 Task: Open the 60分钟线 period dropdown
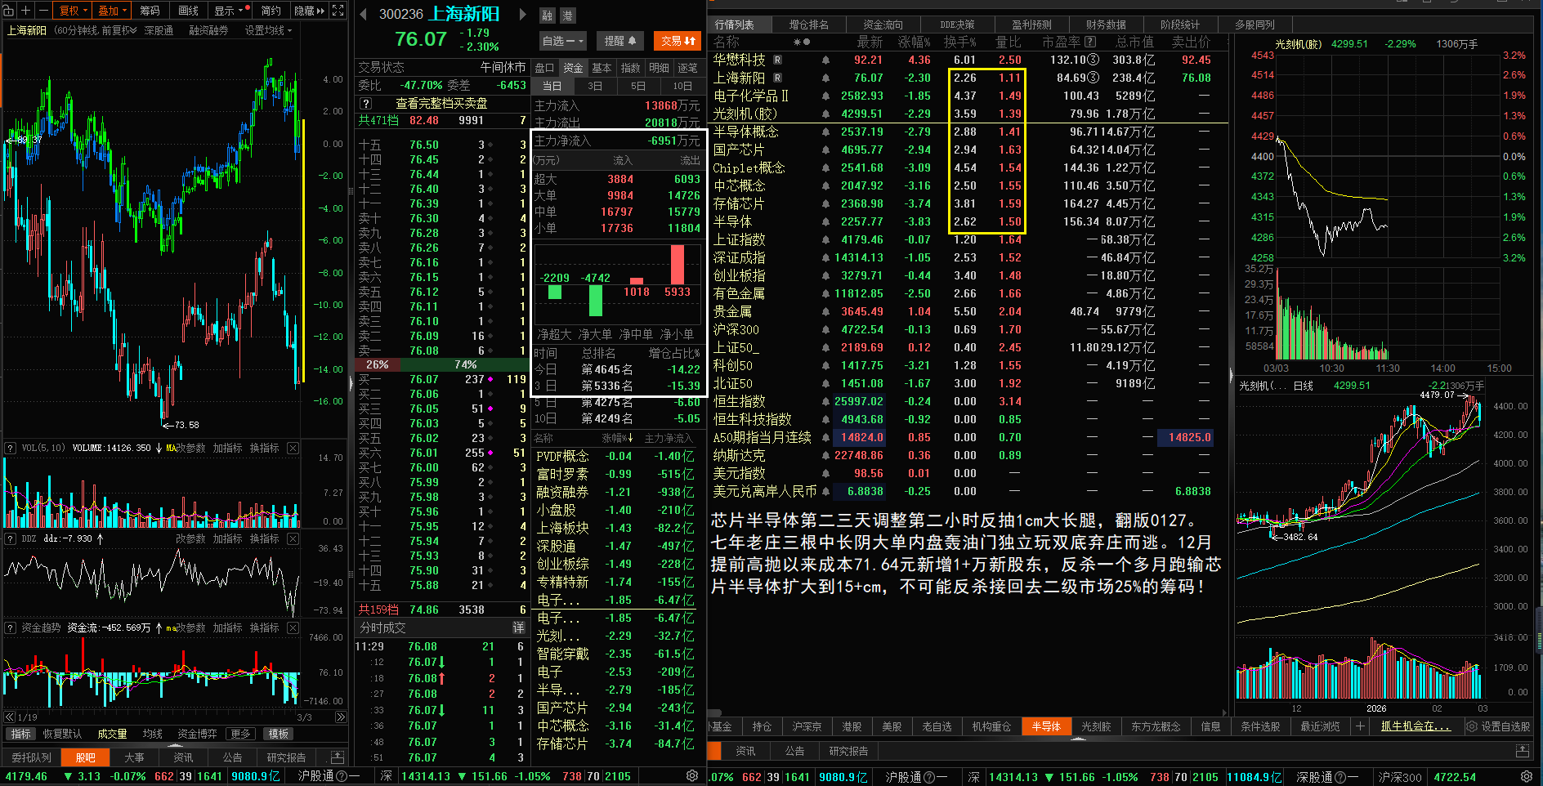point(94,30)
